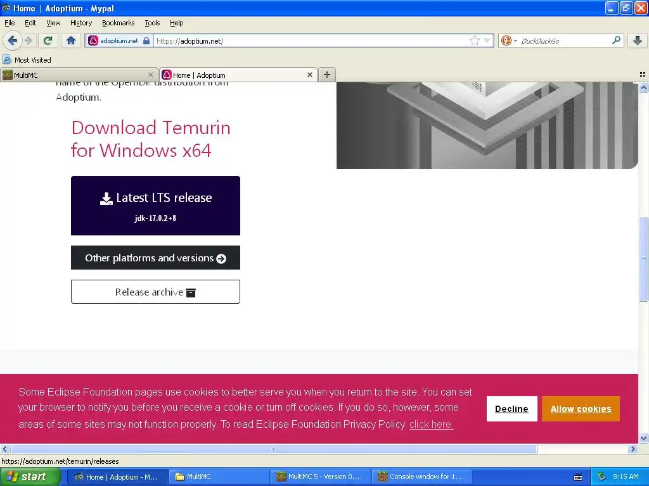Switch to MultiMC 5 window in taskbar
Image resolution: width=649 pixels, height=486 pixels.
[x=320, y=477]
